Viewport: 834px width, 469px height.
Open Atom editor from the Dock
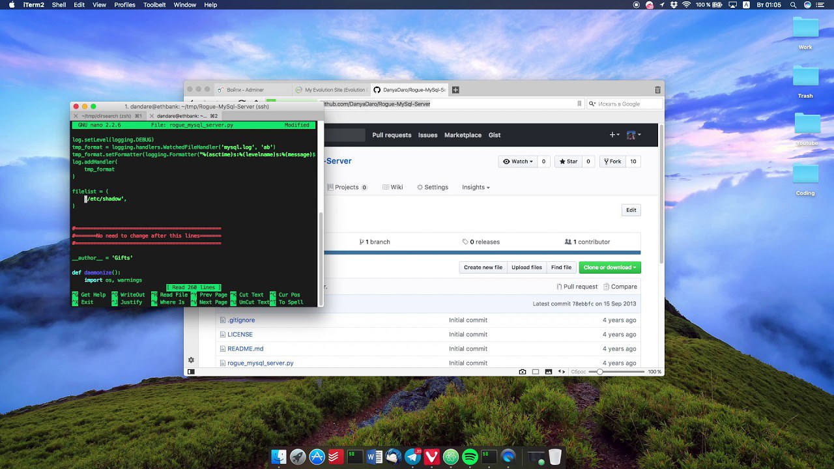(x=451, y=457)
